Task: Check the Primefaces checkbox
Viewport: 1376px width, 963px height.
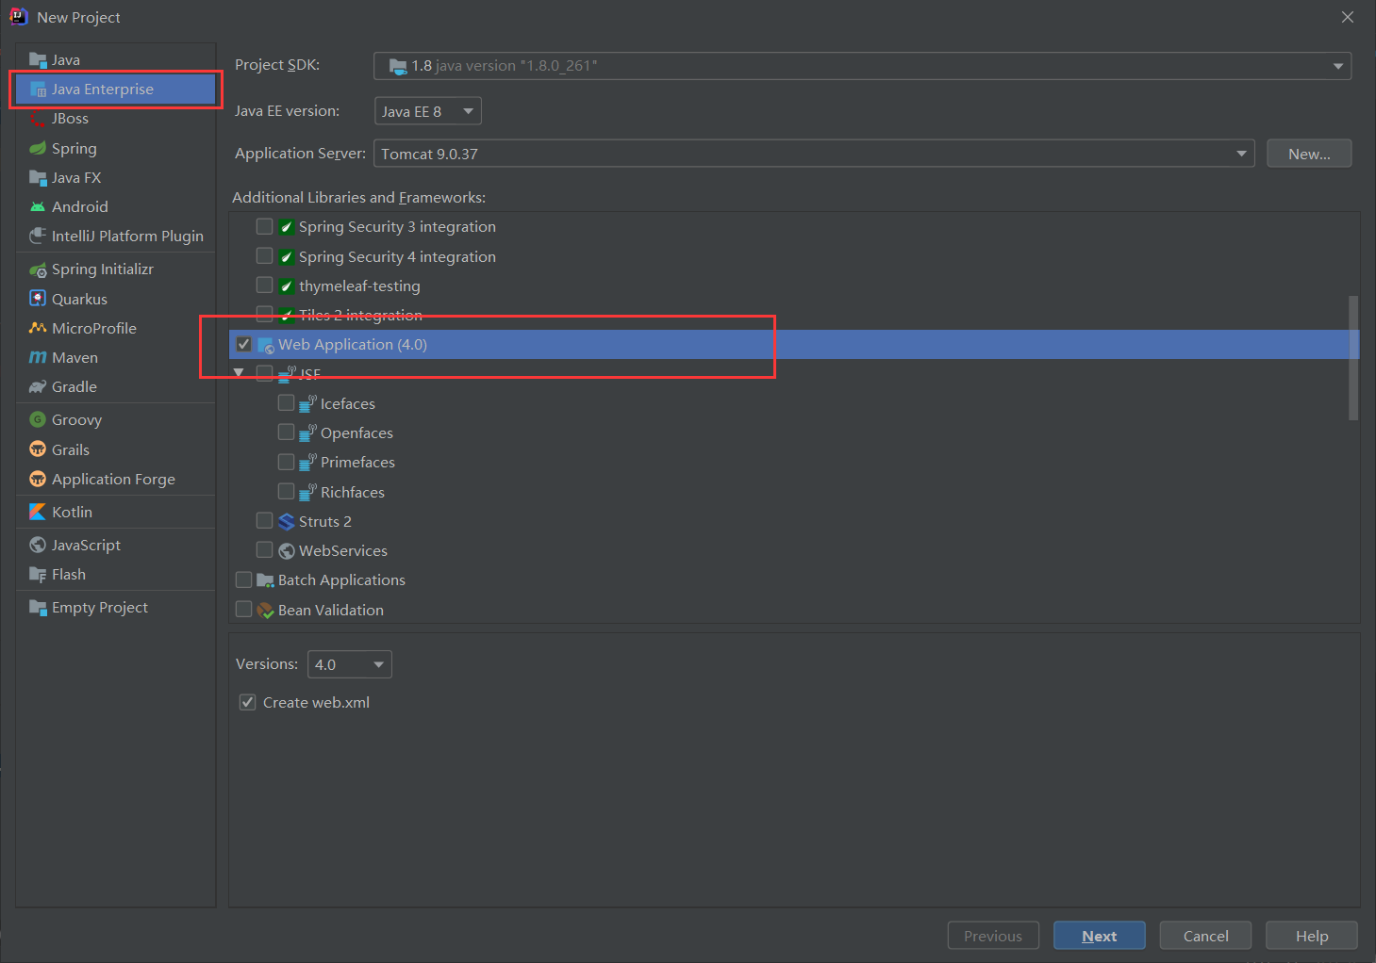Action: [287, 462]
